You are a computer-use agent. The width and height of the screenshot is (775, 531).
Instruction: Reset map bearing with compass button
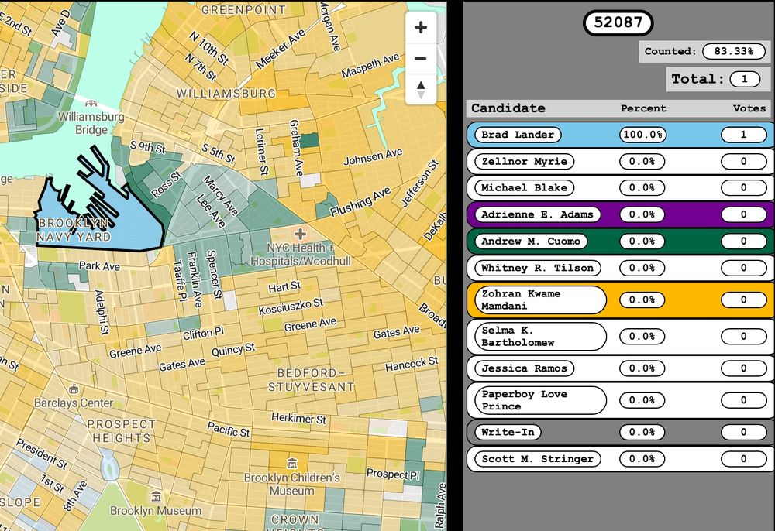[x=421, y=89]
